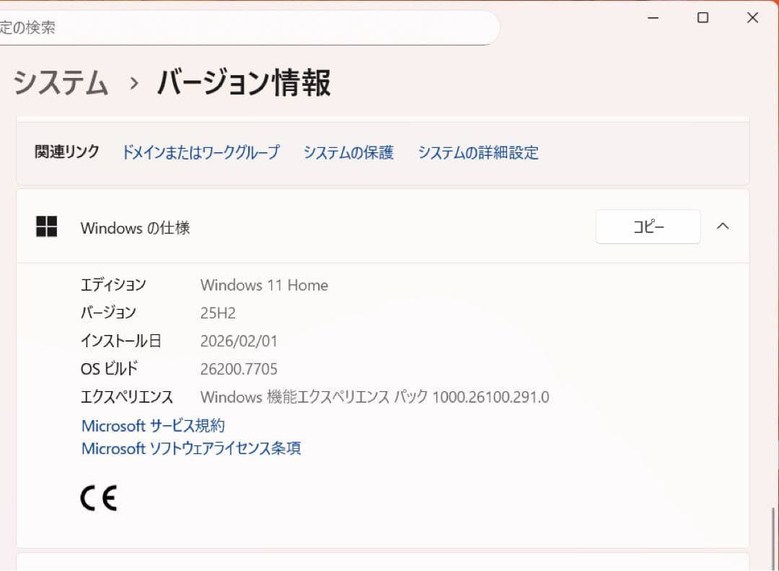This screenshot has width=779, height=571.
Task: Minimize the Settings window
Action: (x=653, y=17)
